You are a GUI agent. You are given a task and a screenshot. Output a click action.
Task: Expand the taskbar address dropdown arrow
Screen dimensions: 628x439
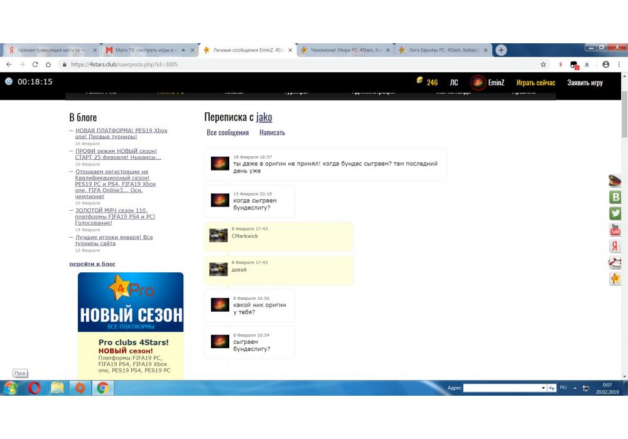click(543, 388)
